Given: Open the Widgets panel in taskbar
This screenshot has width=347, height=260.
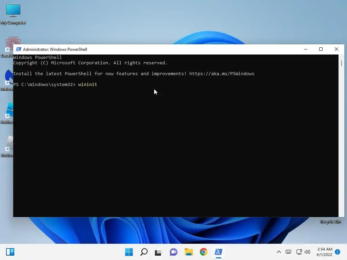Looking at the screenshot, I should 10,252.
